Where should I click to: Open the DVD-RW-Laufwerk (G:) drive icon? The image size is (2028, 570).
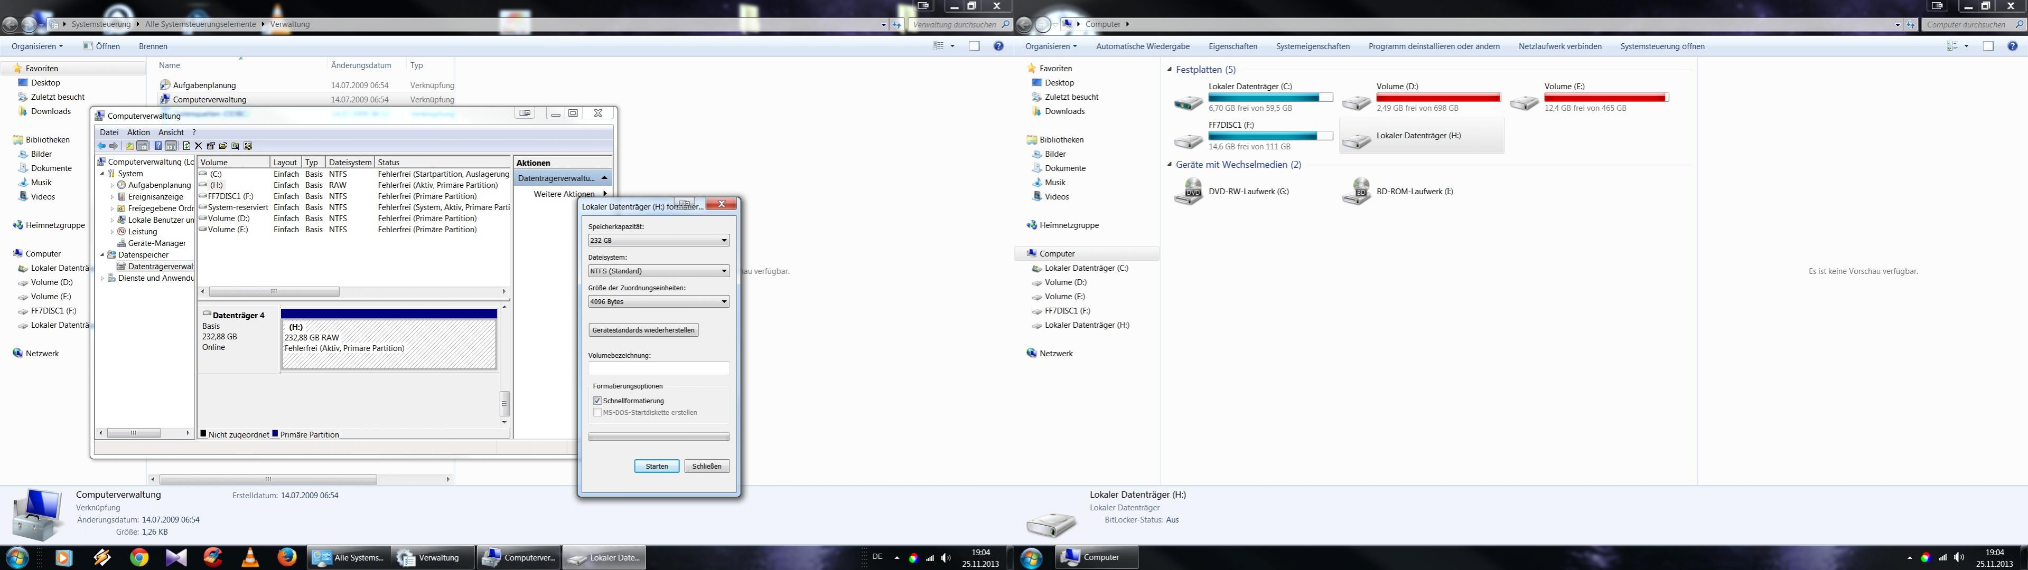click(x=1189, y=192)
